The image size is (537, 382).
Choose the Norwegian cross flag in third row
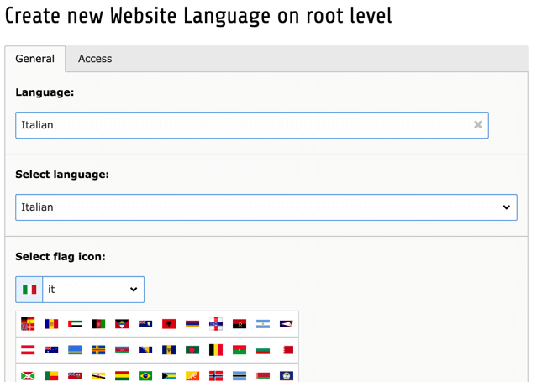pyautogui.click(x=216, y=376)
